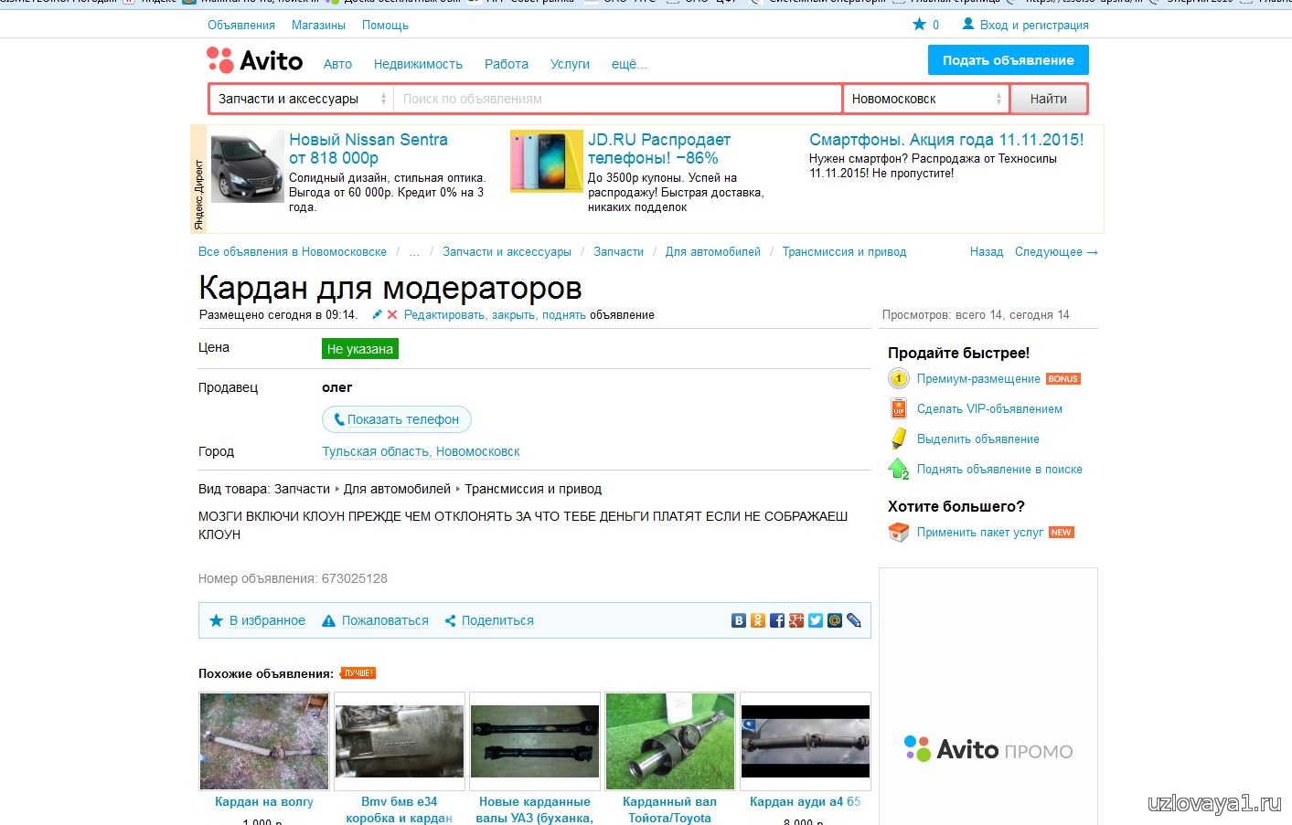Open favorites star icon in header
This screenshot has width=1292, height=825.
coord(919,25)
